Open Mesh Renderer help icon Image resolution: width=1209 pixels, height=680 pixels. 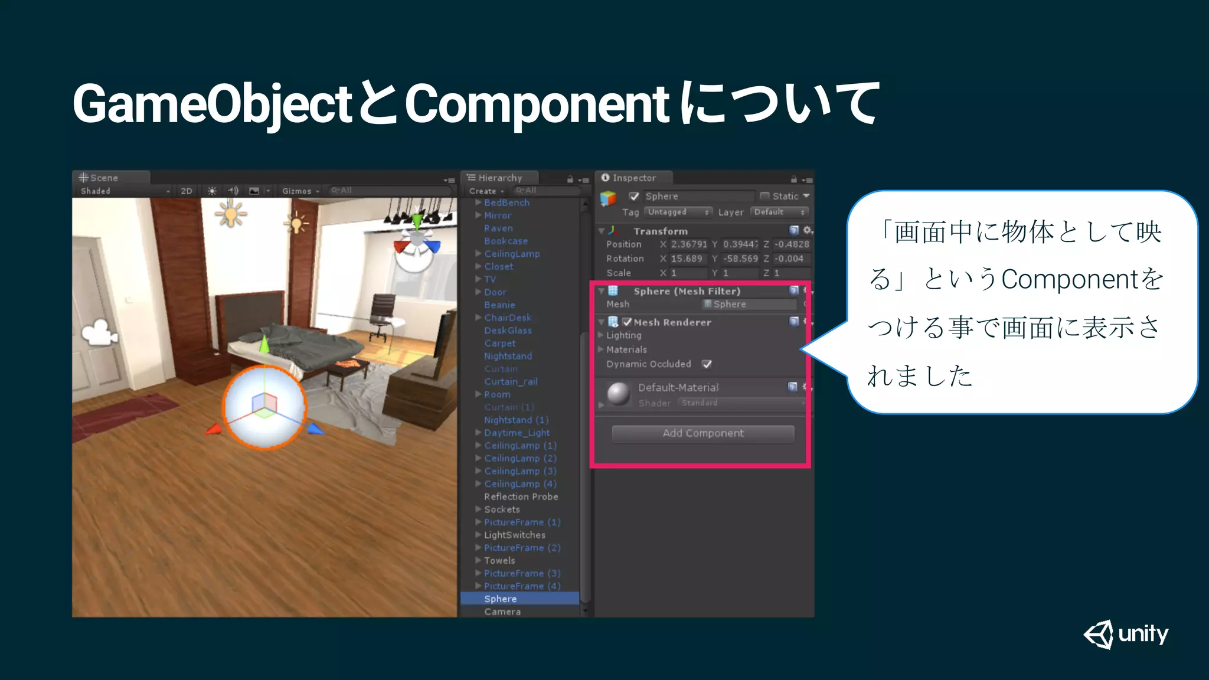(794, 321)
